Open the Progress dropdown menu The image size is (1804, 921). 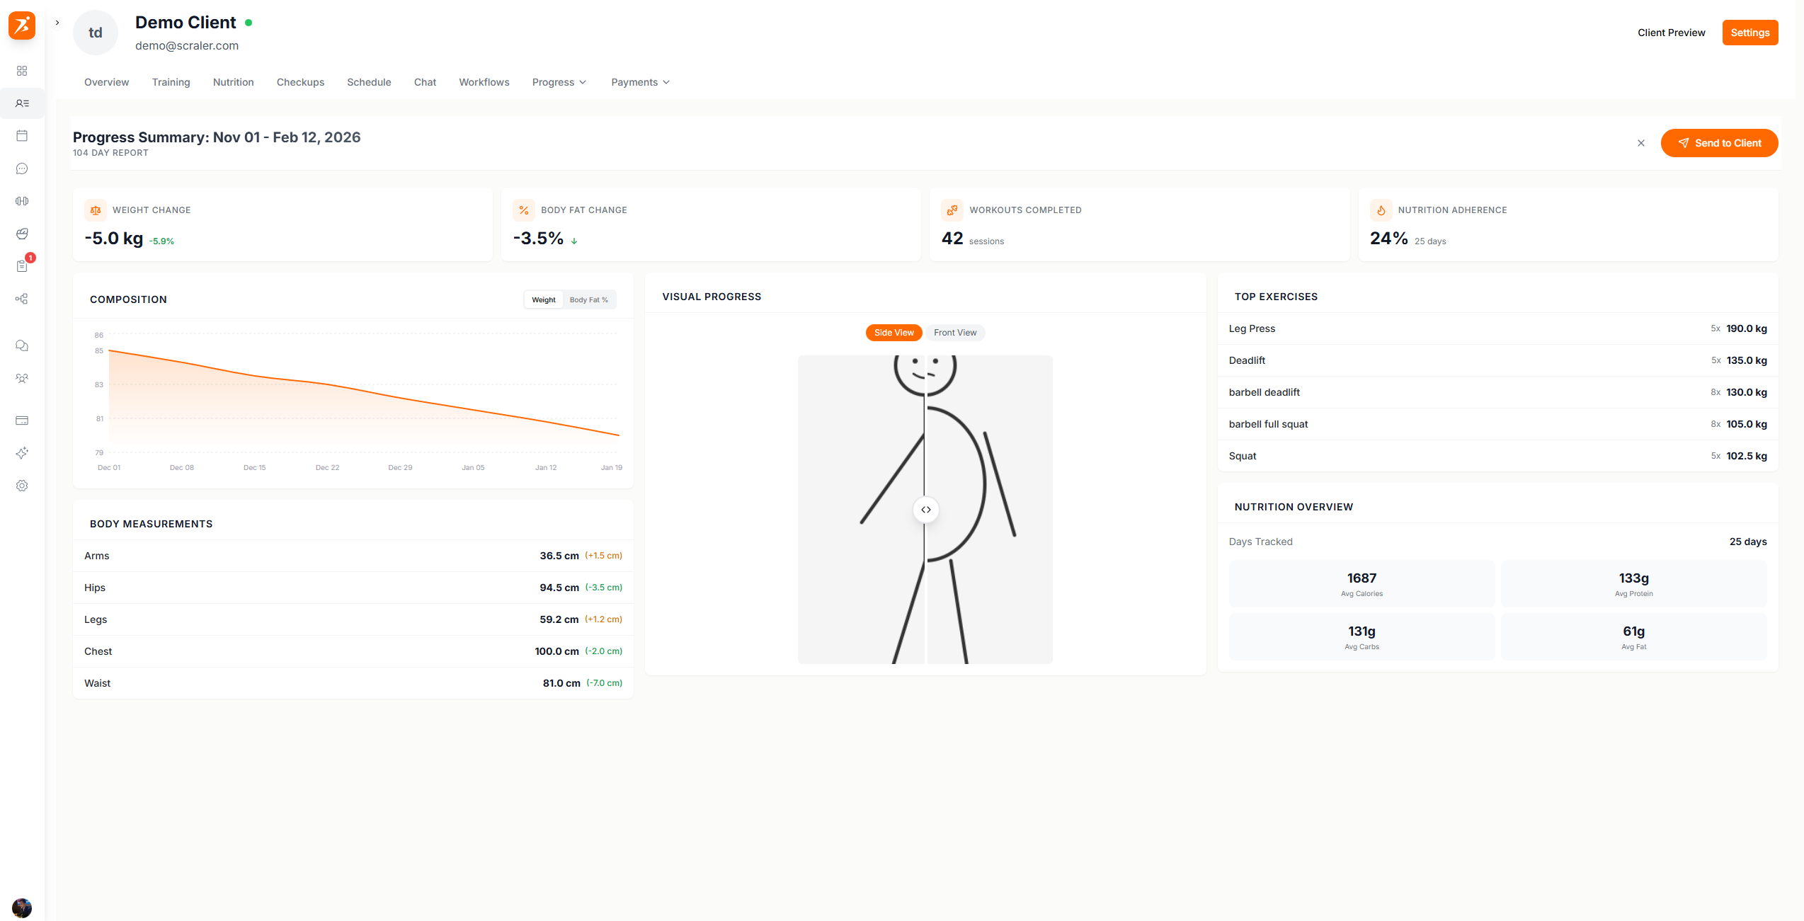tap(559, 82)
